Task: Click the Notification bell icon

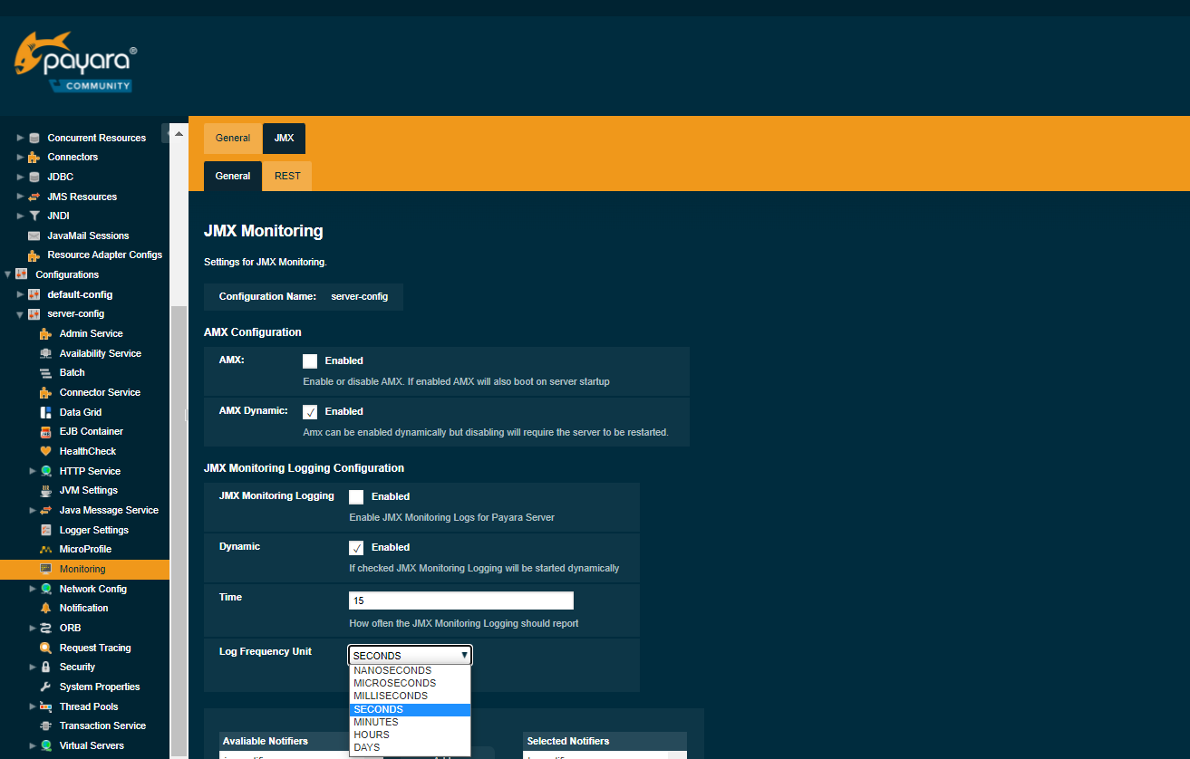Action: pyautogui.click(x=46, y=608)
